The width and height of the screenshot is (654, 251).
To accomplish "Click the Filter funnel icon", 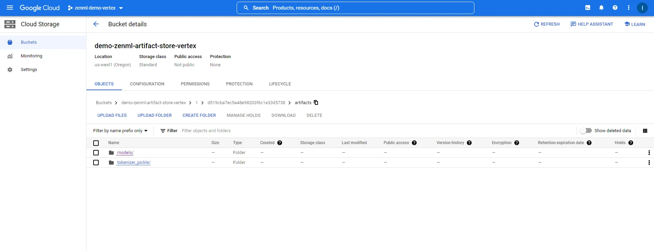I will click(x=163, y=131).
